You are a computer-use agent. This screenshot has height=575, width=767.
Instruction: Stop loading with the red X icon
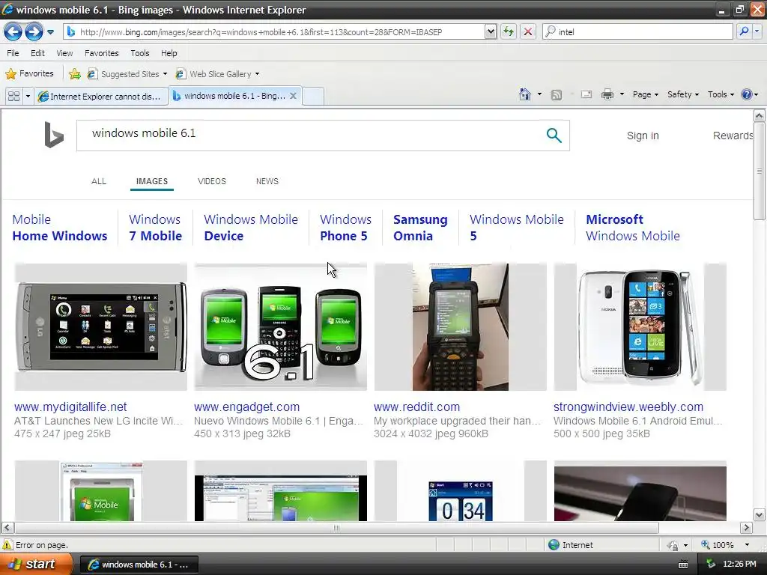click(528, 32)
